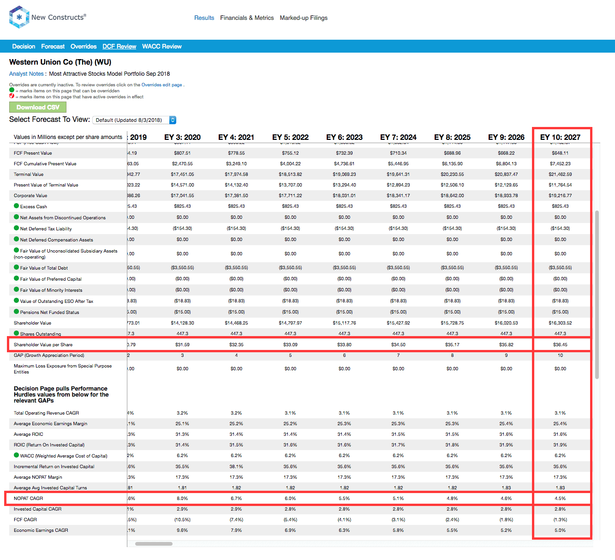The height and width of the screenshot is (560, 615).
Task: Click the NOPAT CAGR row label
Action: click(x=28, y=499)
